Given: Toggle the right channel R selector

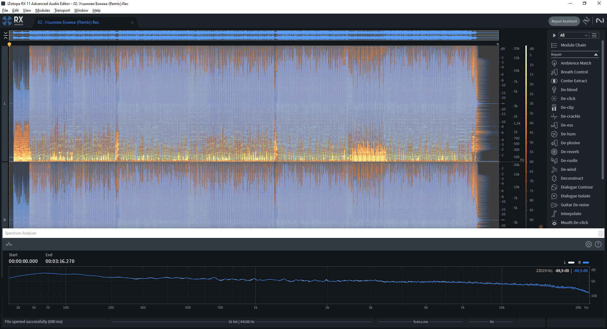Looking at the screenshot, I should click(x=5, y=220).
